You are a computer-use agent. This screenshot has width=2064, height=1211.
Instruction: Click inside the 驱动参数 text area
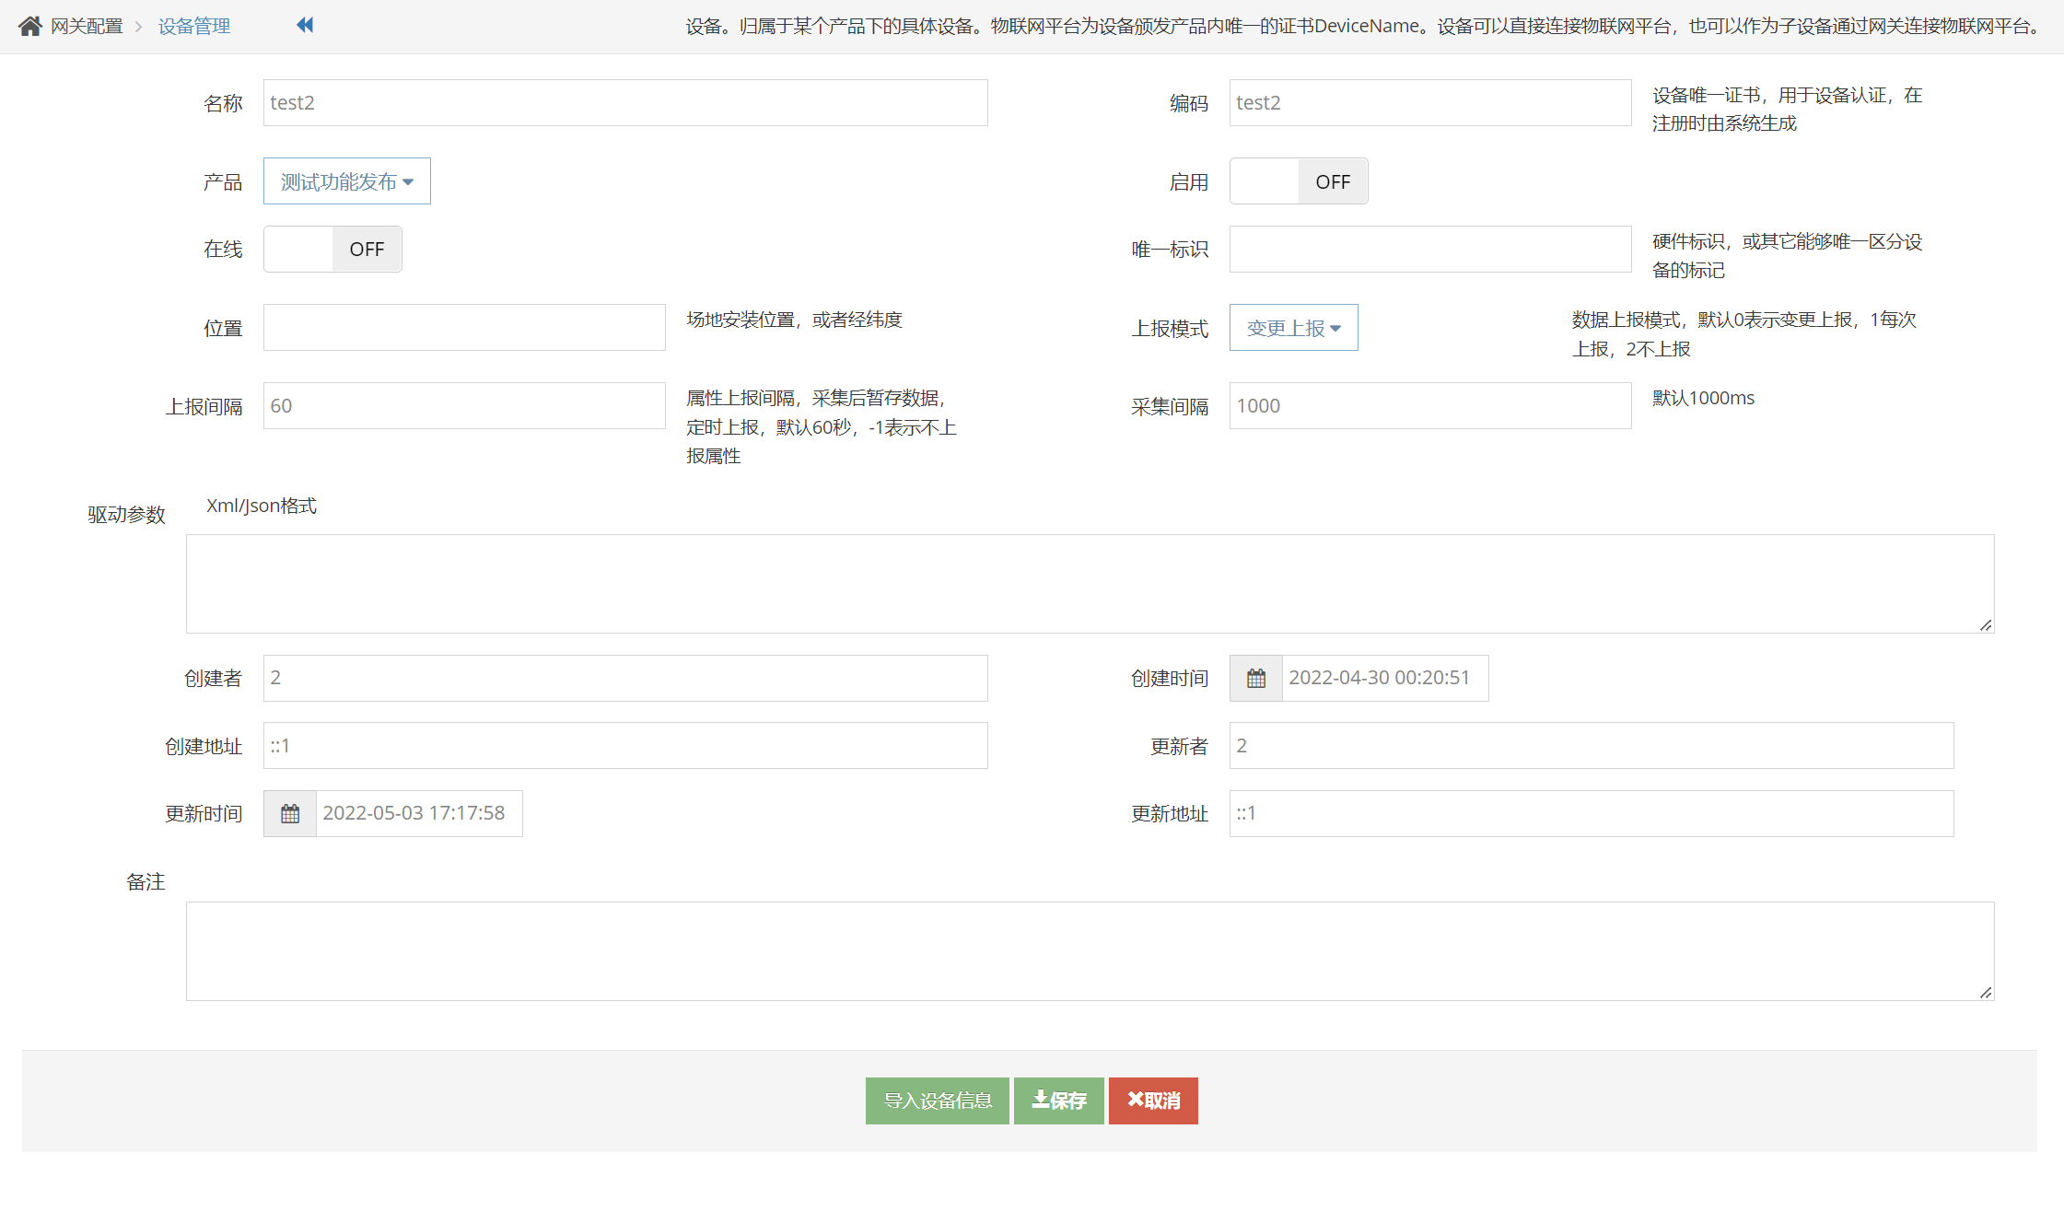point(1090,584)
